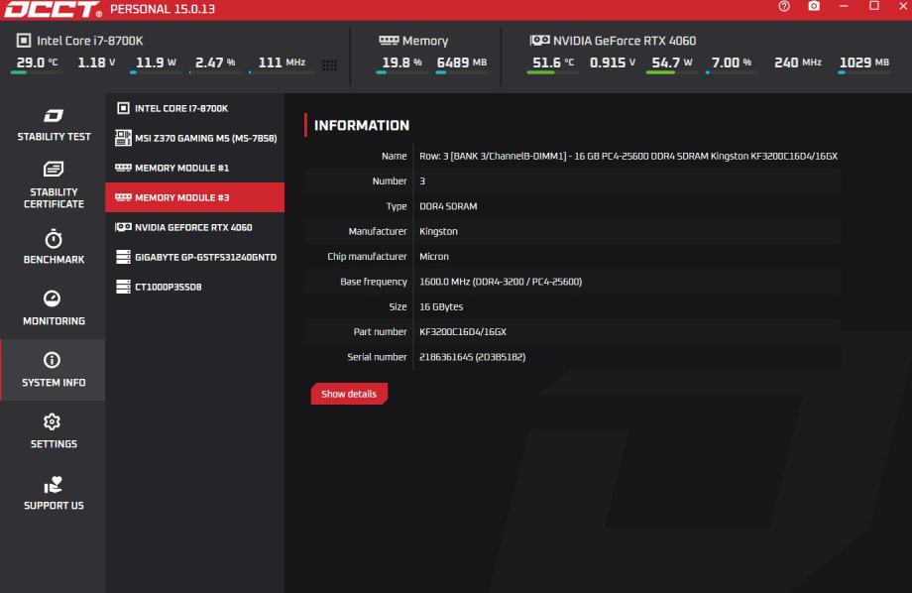912x593 pixels.
Task: Click the GPU usage reading 7.00 %
Action: [x=732, y=62]
